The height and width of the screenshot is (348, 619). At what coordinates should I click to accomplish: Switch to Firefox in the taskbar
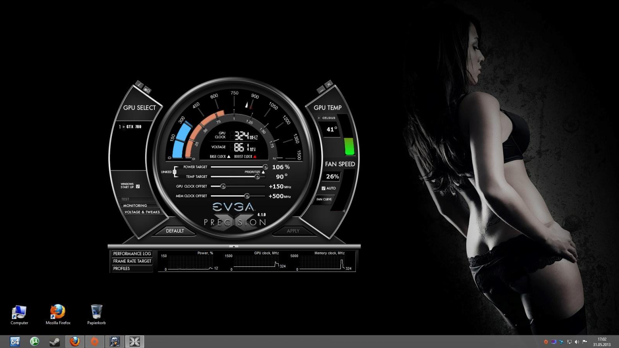75,341
